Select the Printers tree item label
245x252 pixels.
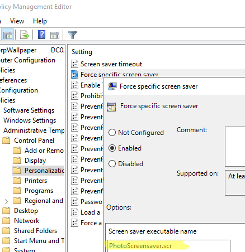point(36,181)
